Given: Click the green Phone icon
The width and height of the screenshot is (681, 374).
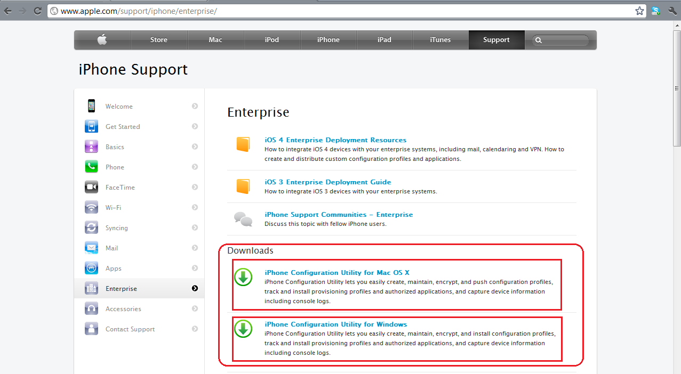Looking at the screenshot, I should [x=92, y=167].
